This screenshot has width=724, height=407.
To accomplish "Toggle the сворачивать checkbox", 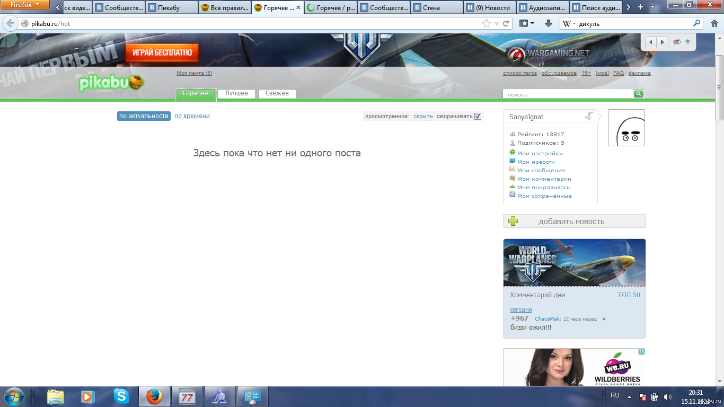I will click(x=478, y=116).
